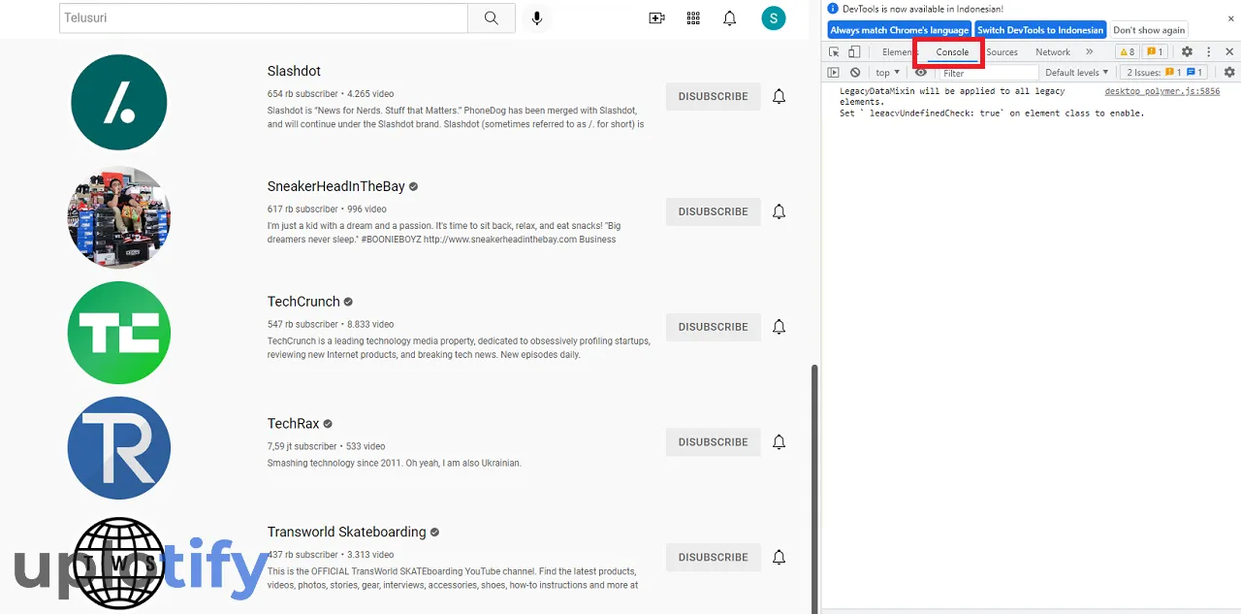Unsubscribe from TechCrunch channel
The height and width of the screenshot is (614, 1241).
click(x=714, y=327)
